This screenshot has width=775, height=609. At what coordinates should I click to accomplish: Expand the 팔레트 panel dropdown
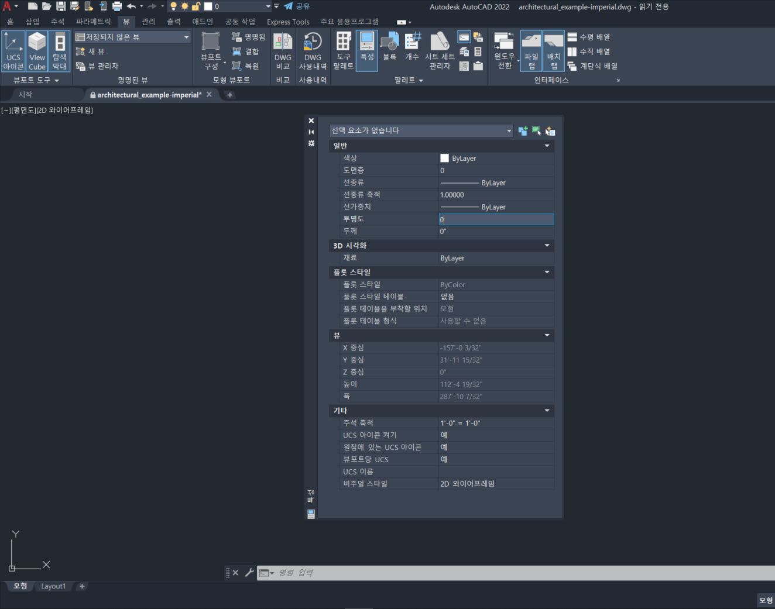click(409, 80)
